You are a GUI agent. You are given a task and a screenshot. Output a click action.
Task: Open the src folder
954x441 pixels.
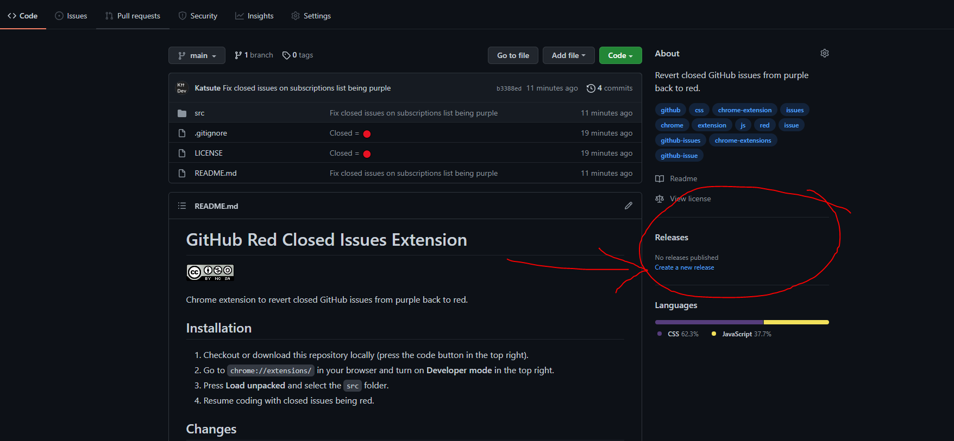199,113
